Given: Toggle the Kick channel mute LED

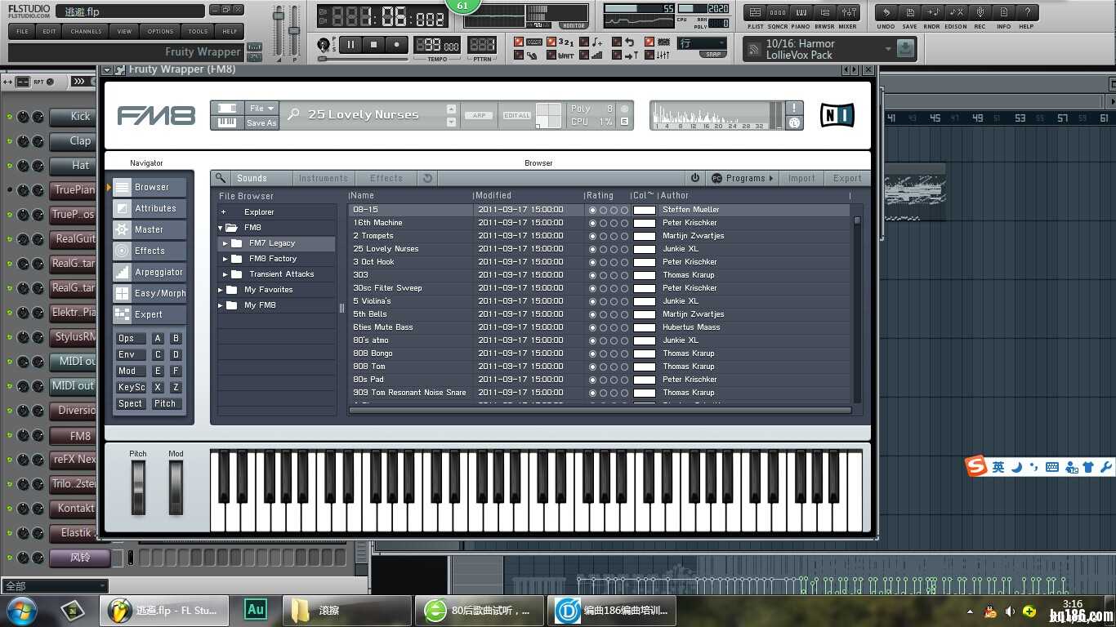Looking at the screenshot, I should 10,117.
